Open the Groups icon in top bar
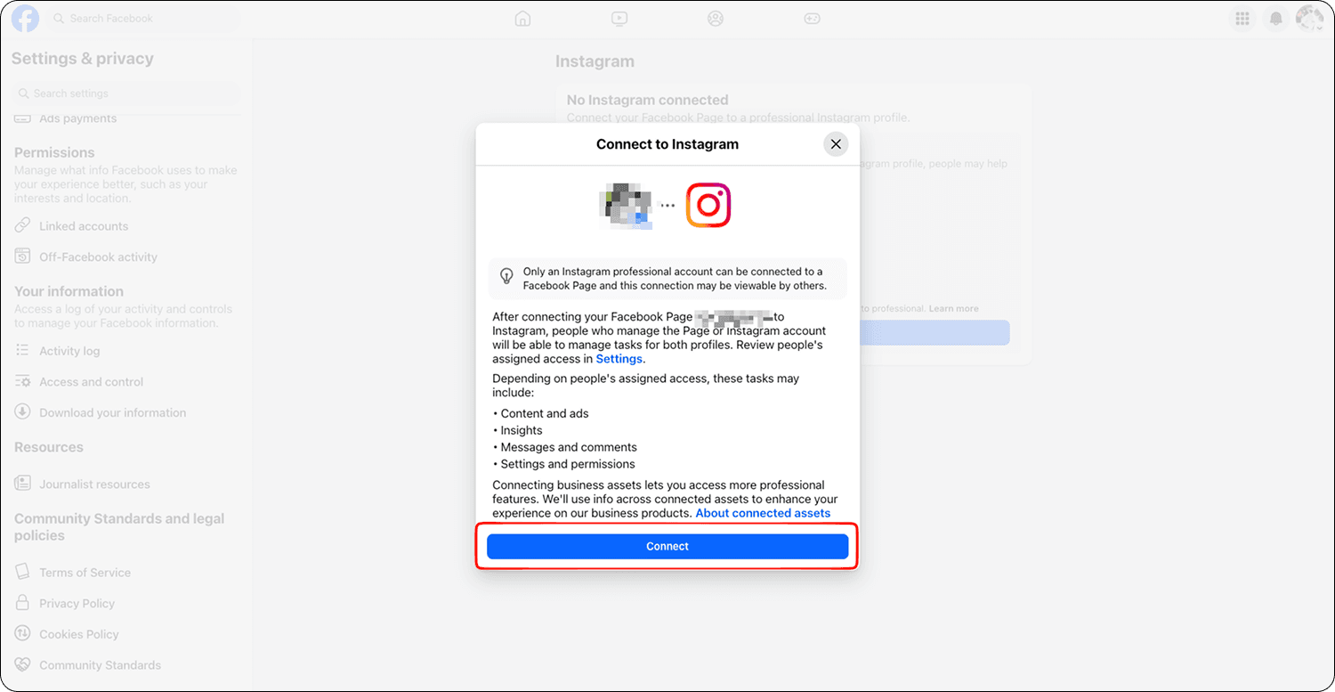The width and height of the screenshot is (1335, 692). [x=716, y=19]
